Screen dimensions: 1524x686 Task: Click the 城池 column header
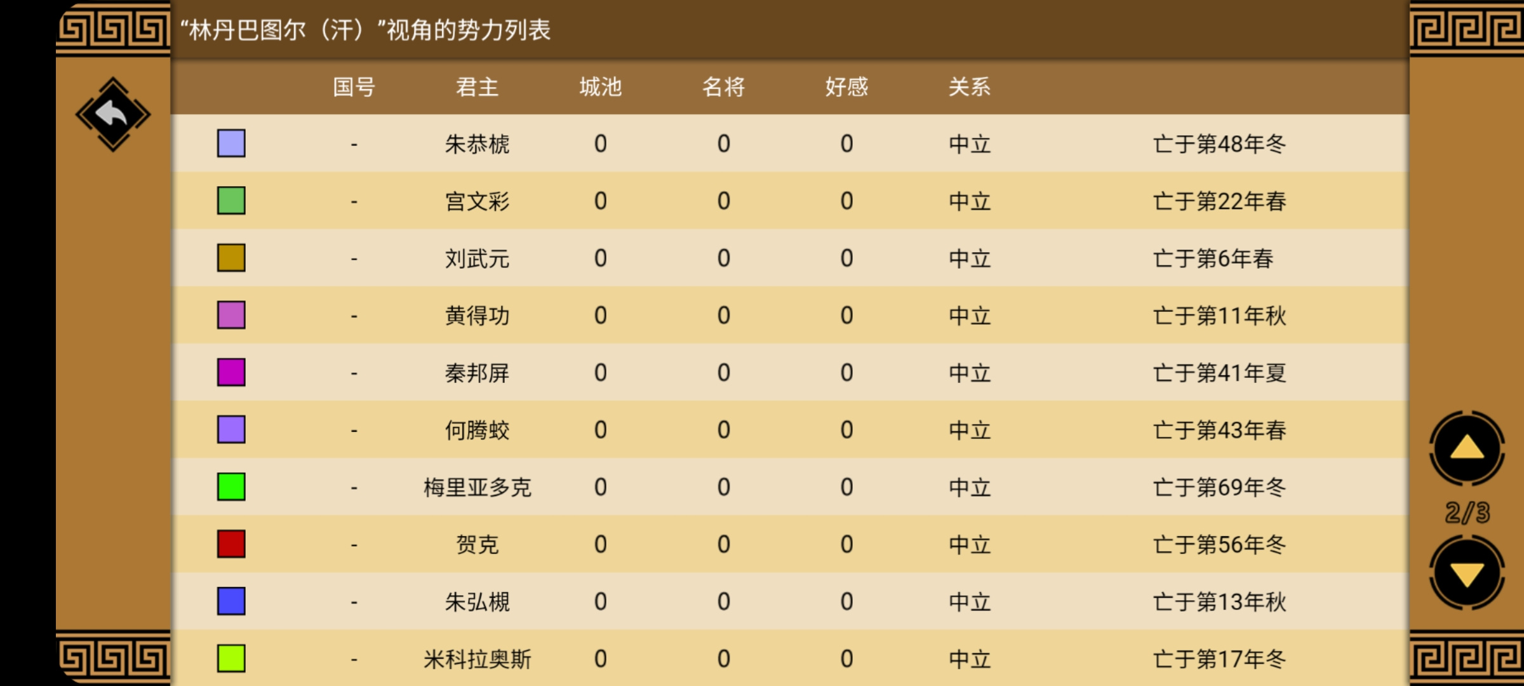(601, 86)
